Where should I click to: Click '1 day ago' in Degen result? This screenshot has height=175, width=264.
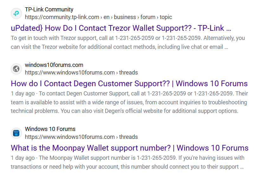pos(23,94)
